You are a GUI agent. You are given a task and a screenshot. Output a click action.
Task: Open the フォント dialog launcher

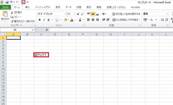pyautogui.click(x=84, y=25)
